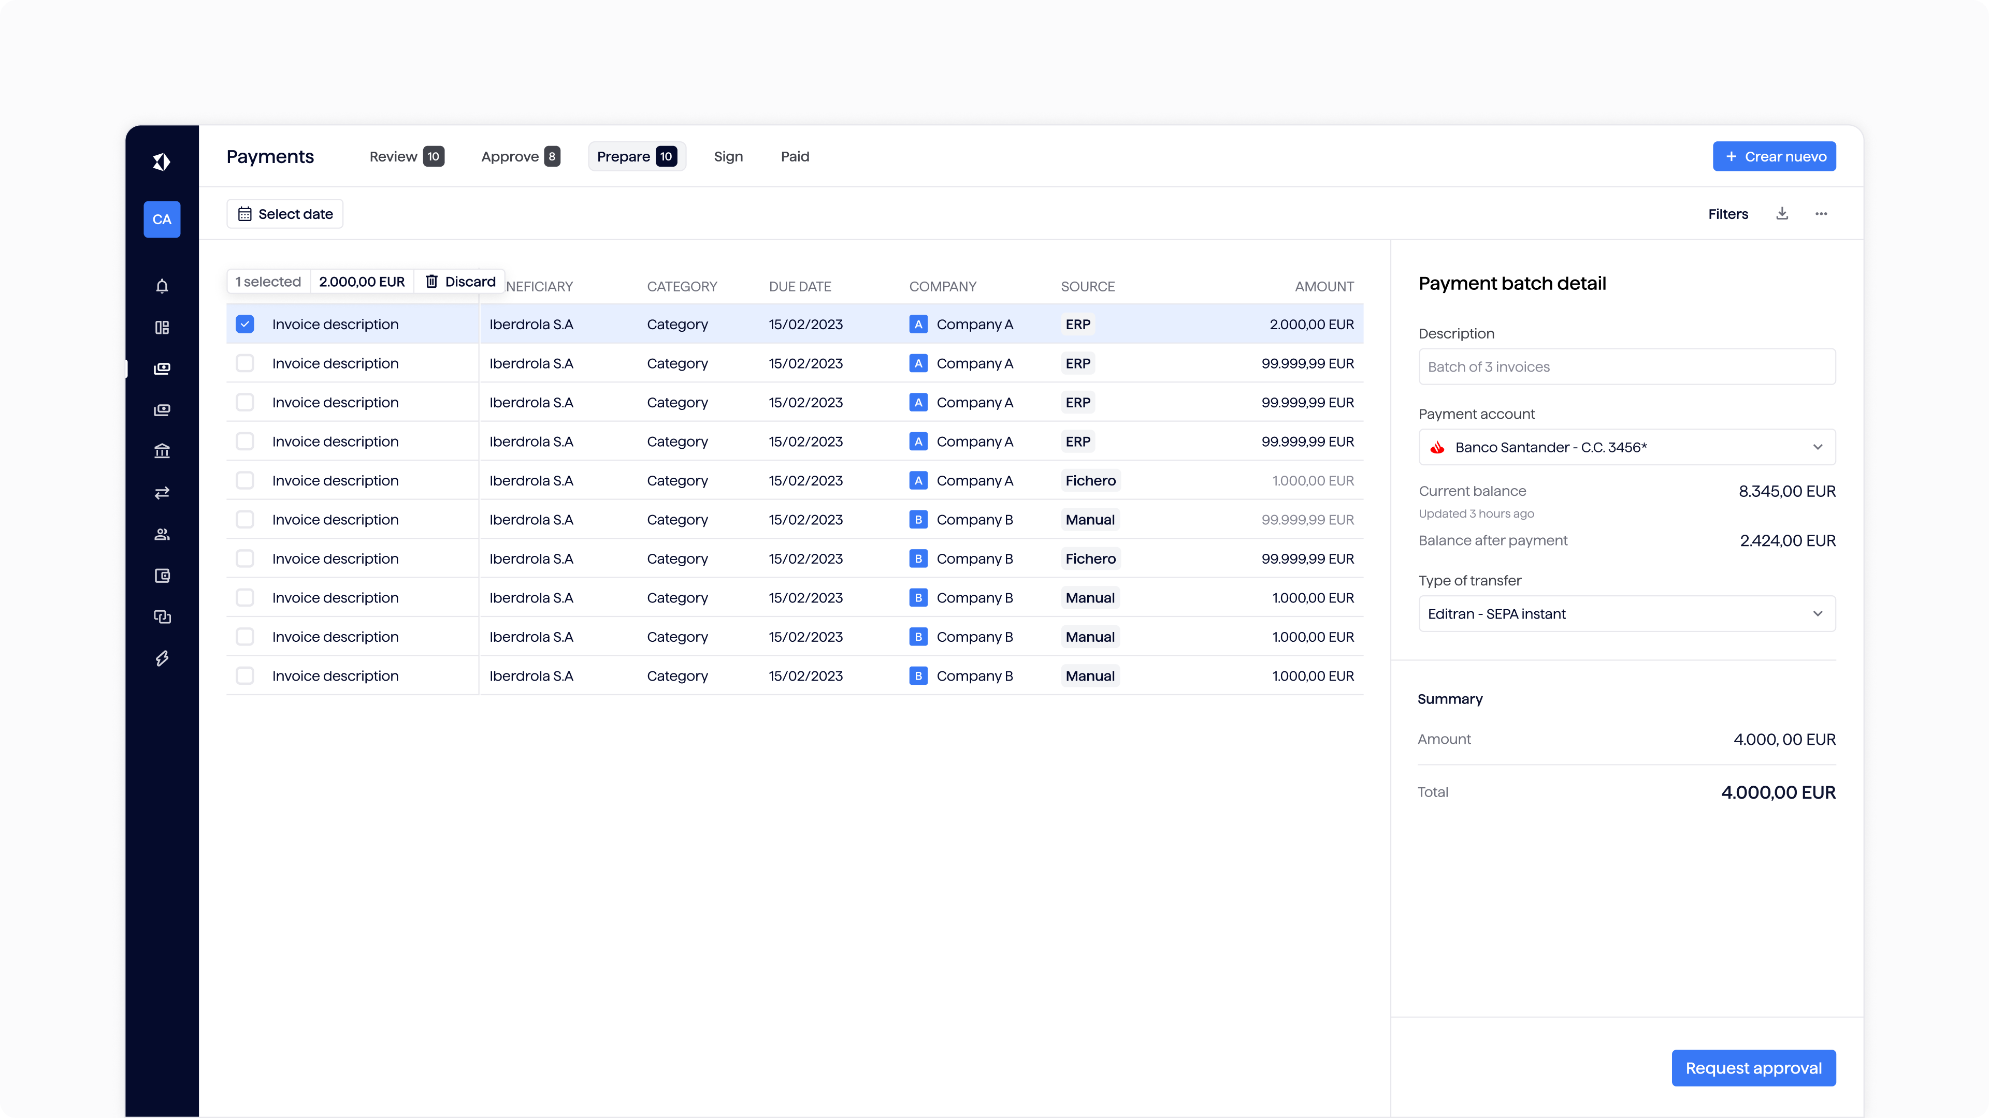Uncheck the selected 2.000,00 EUR invoice checkbox

(245, 324)
